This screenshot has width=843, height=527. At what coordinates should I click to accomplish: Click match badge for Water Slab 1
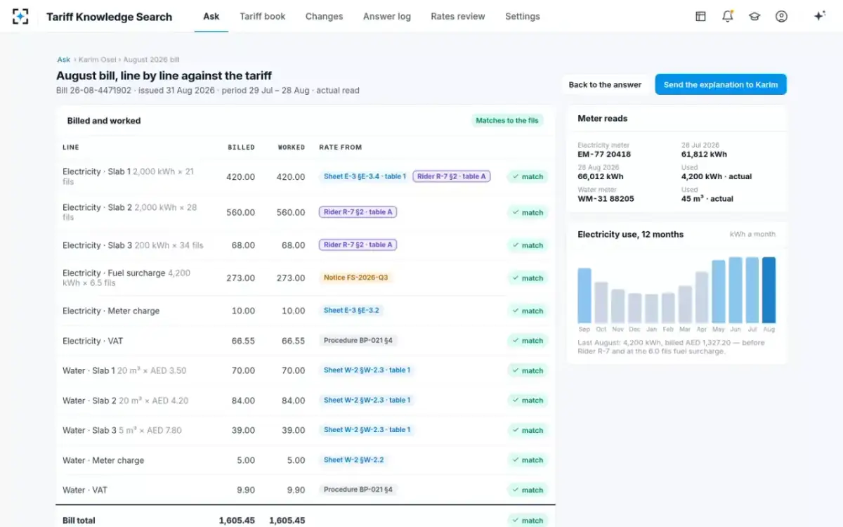tap(528, 370)
